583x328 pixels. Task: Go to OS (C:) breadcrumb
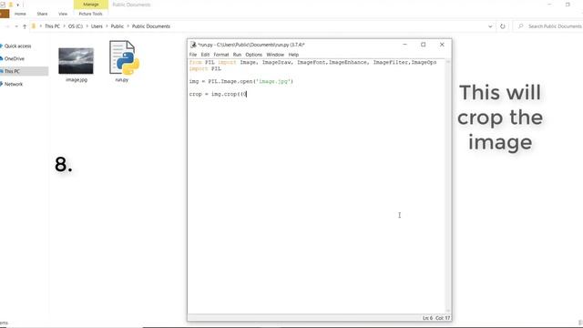pyautogui.click(x=76, y=26)
